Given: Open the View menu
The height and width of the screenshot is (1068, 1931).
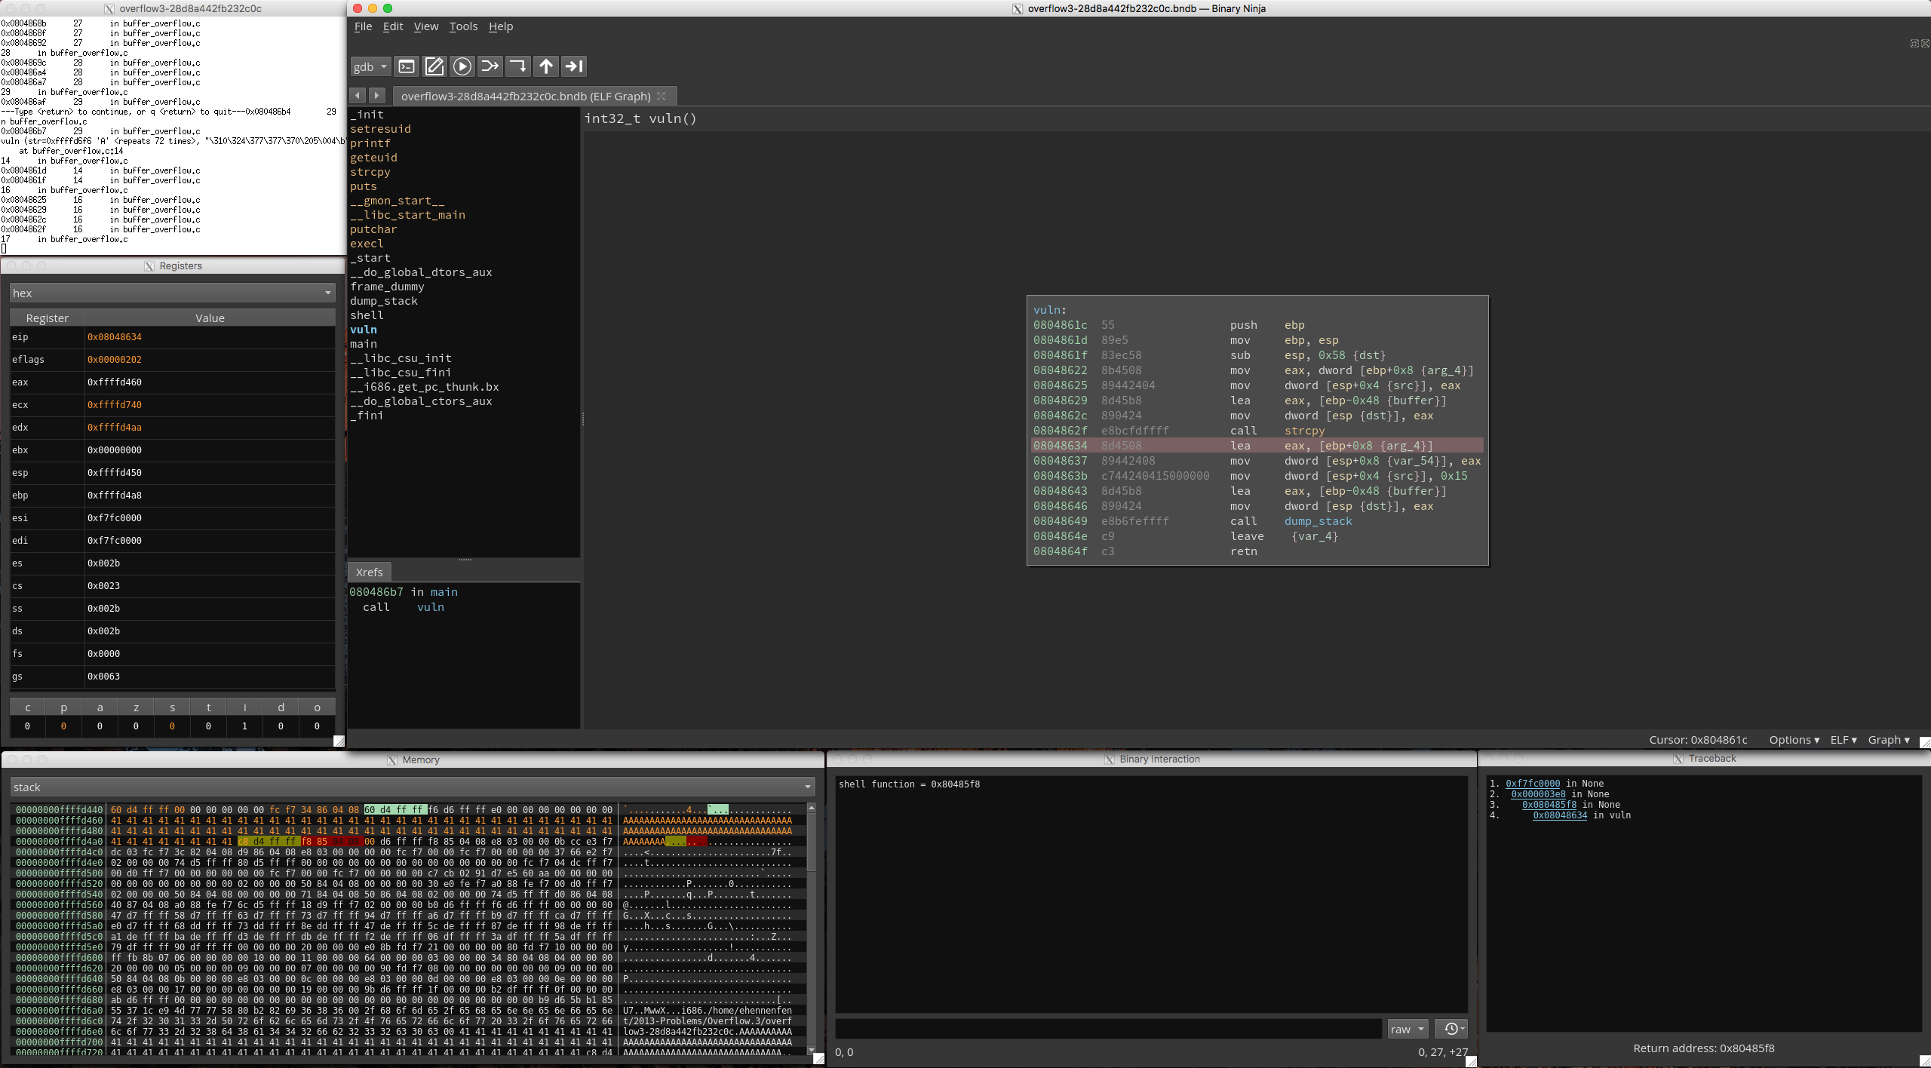Looking at the screenshot, I should click(425, 26).
